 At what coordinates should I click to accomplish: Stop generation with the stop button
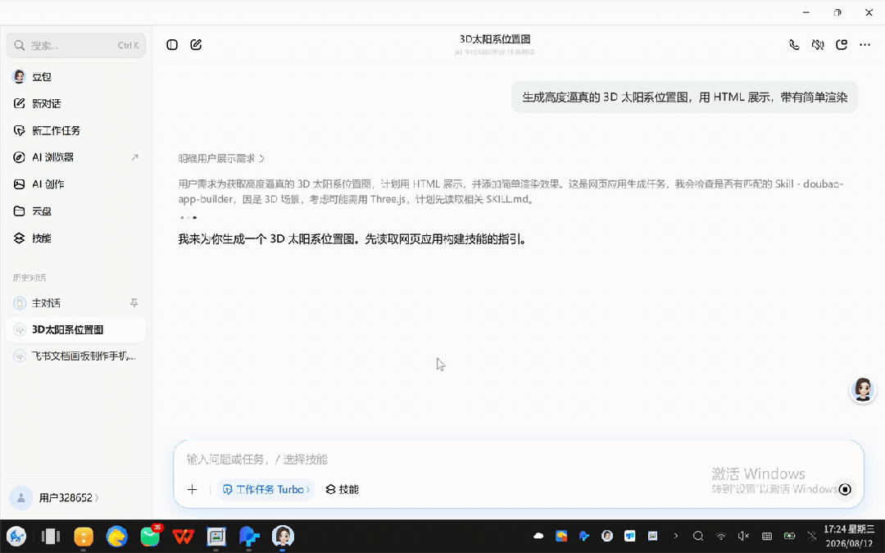[x=845, y=489]
